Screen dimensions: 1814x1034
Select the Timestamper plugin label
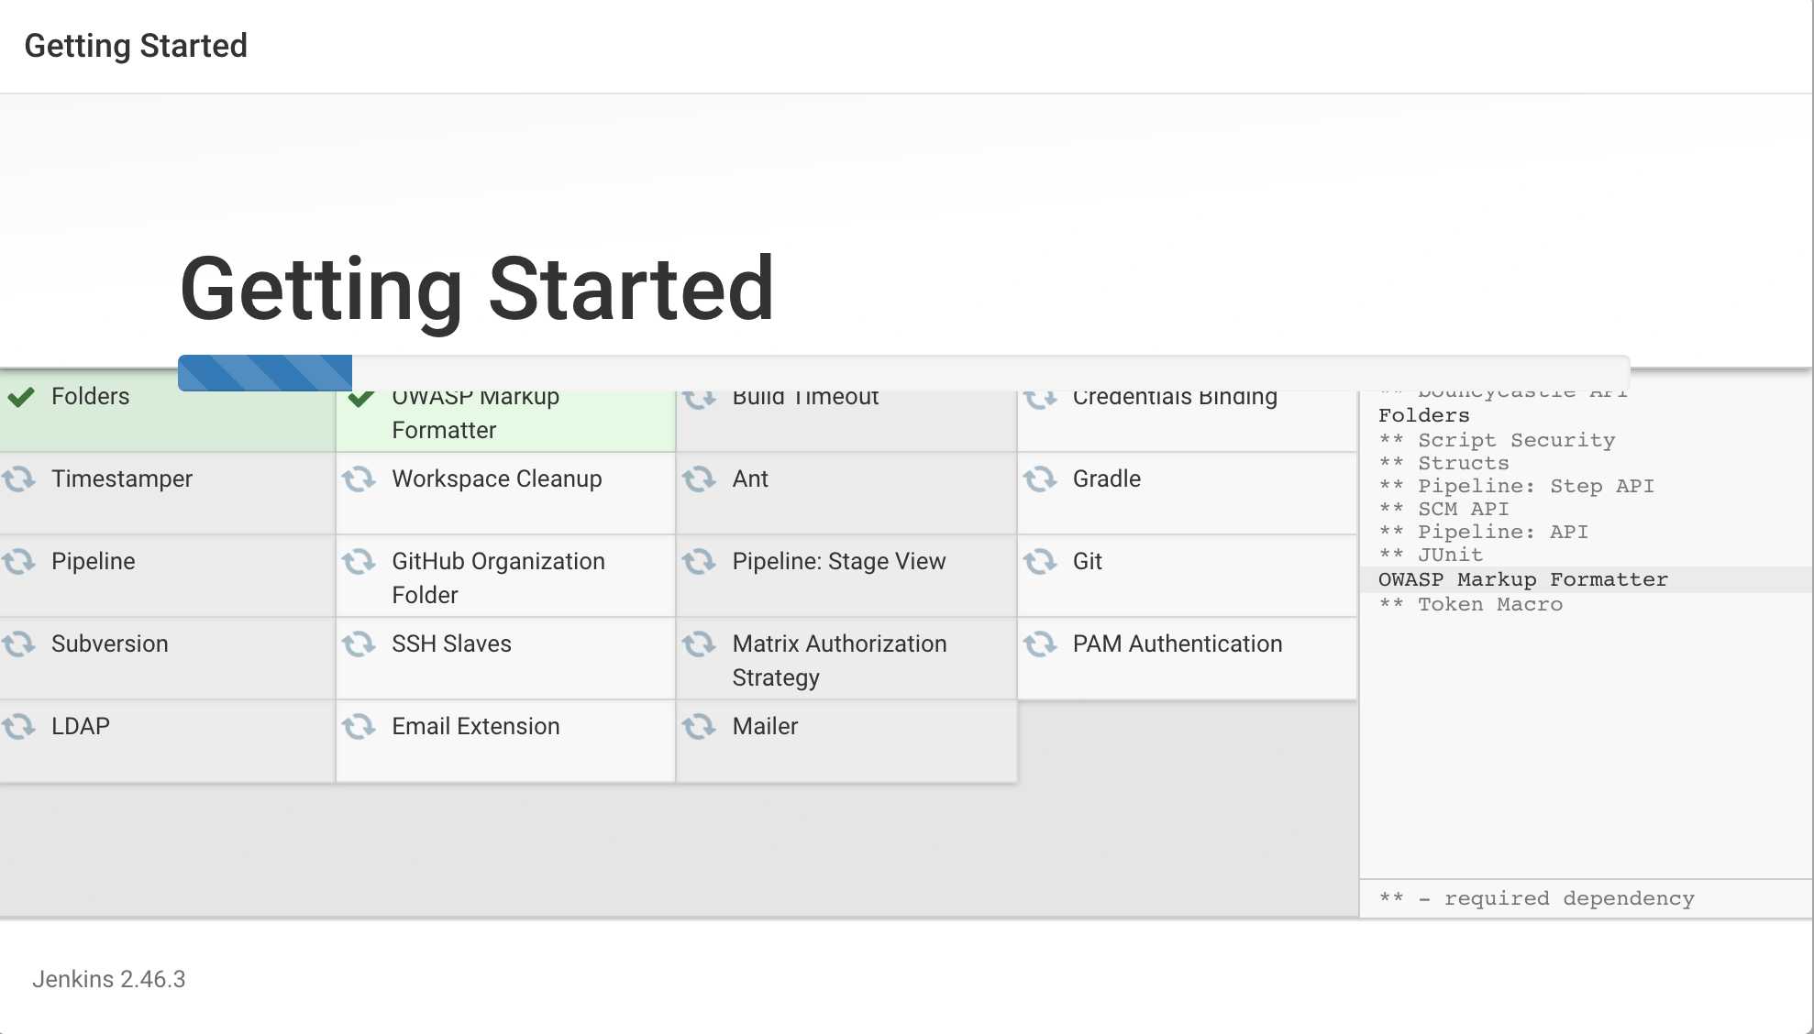point(122,478)
